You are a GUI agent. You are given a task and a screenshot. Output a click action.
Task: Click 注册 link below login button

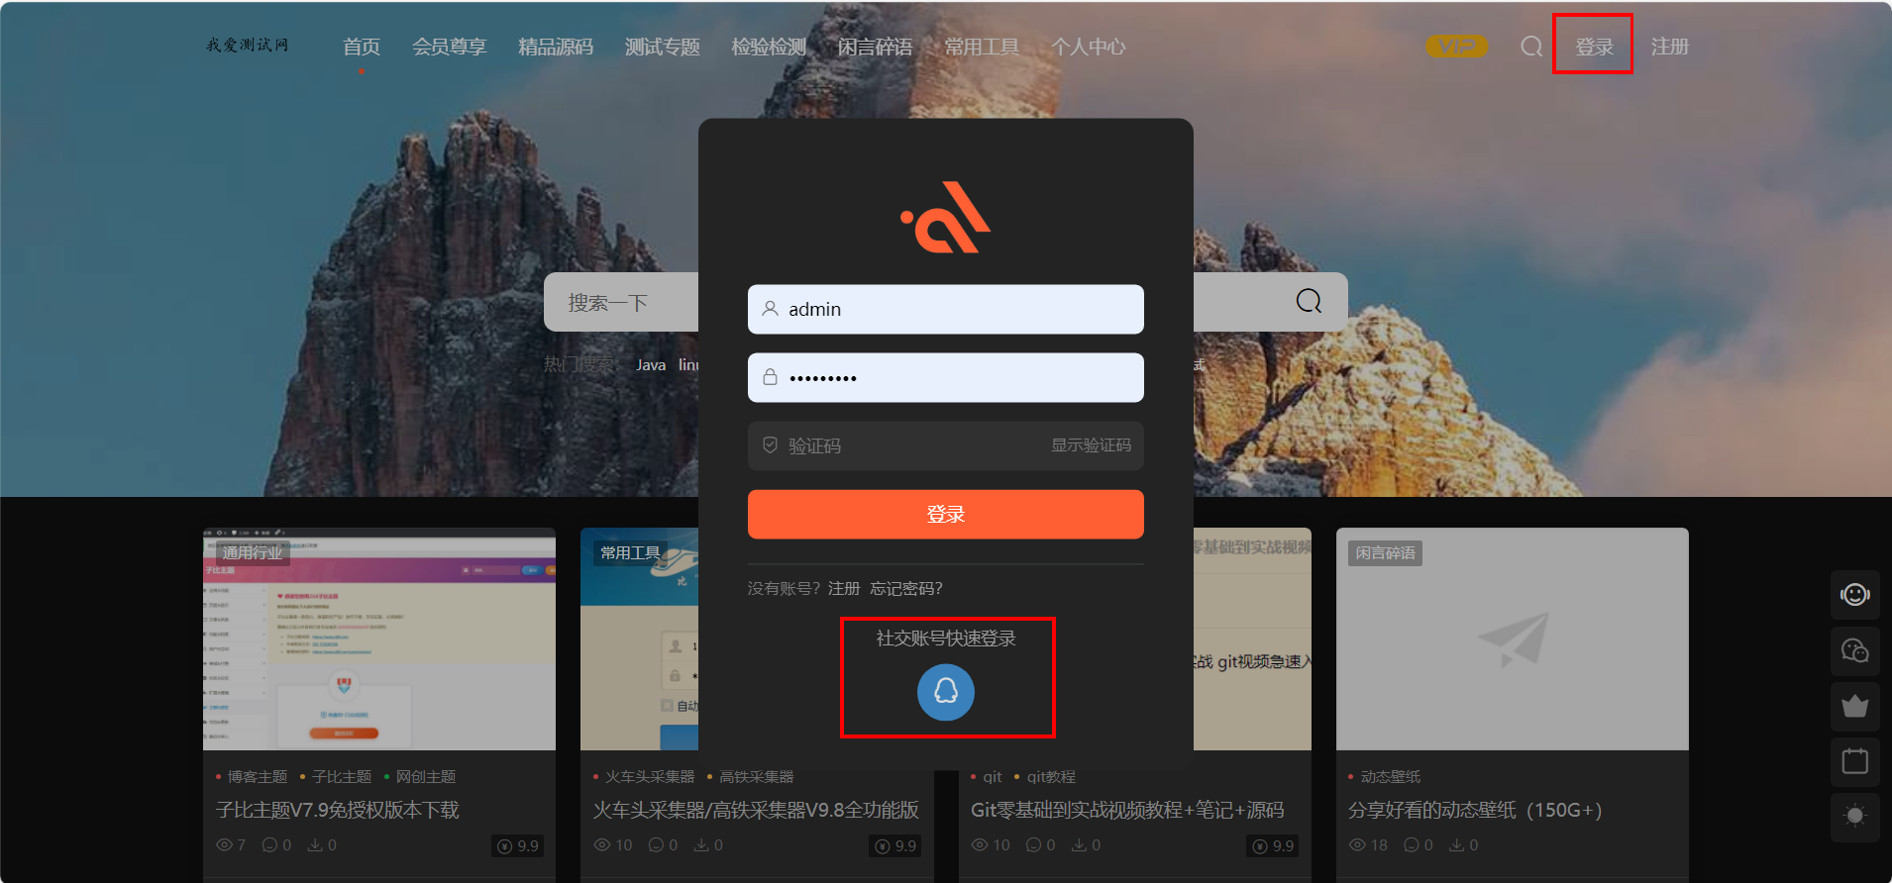tap(844, 588)
